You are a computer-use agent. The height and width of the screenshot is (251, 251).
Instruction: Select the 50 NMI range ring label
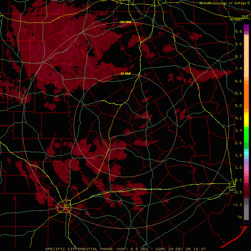point(126,74)
